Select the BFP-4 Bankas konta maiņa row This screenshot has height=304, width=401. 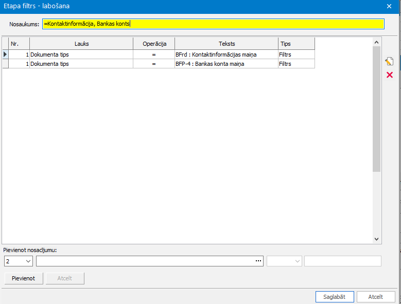[x=159, y=64]
